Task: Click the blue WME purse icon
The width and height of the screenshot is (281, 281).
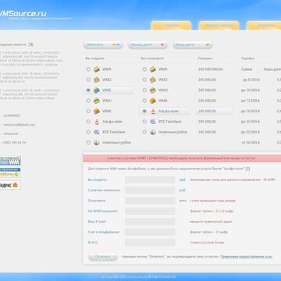Action: point(97,90)
